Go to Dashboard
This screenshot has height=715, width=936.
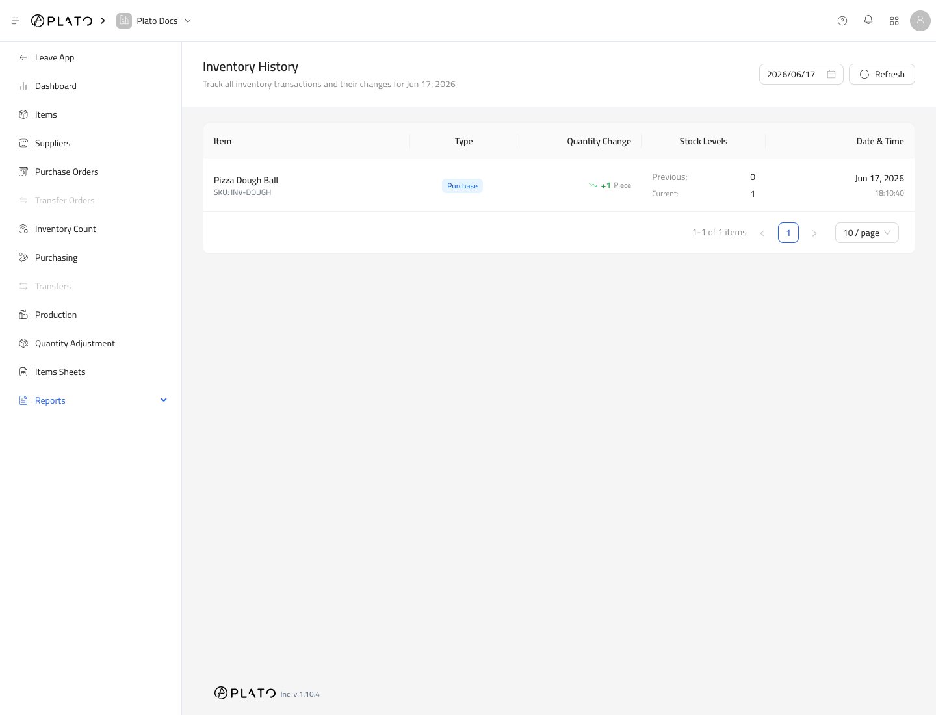[x=56, y=86]
